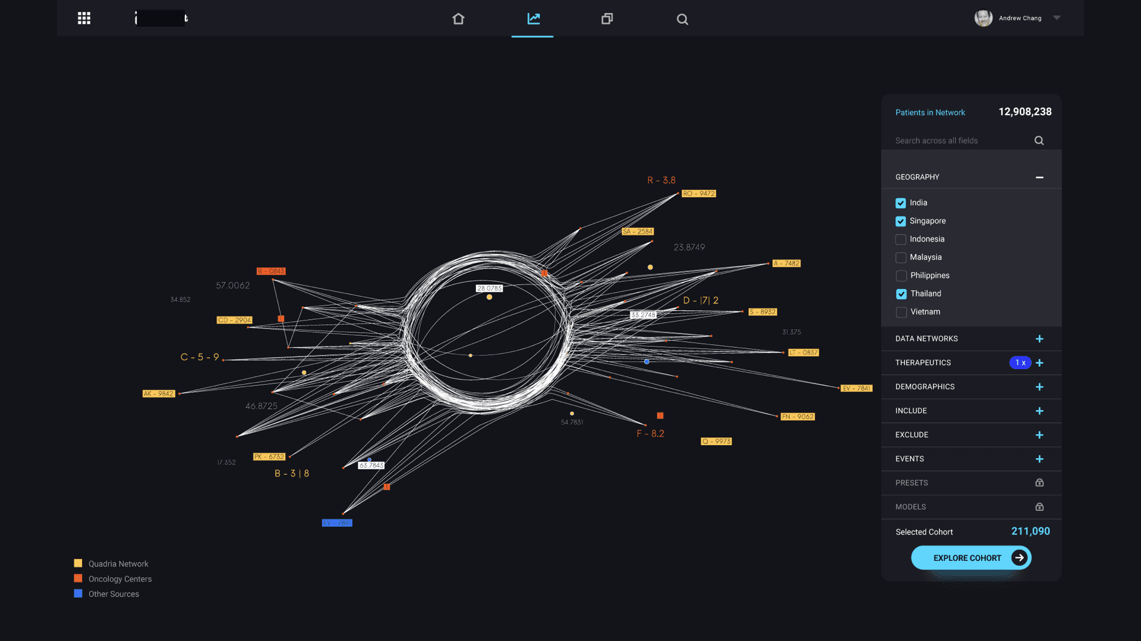The width and height of the screenshot is (1141, 641).
Task: Open the top navigation search icon
Action: [682, 20]
